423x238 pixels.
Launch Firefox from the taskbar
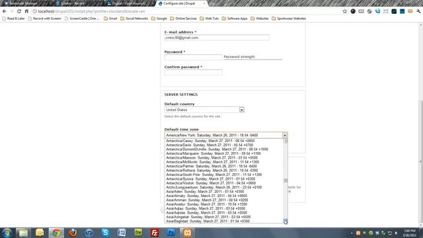click(x=73, y=233)
